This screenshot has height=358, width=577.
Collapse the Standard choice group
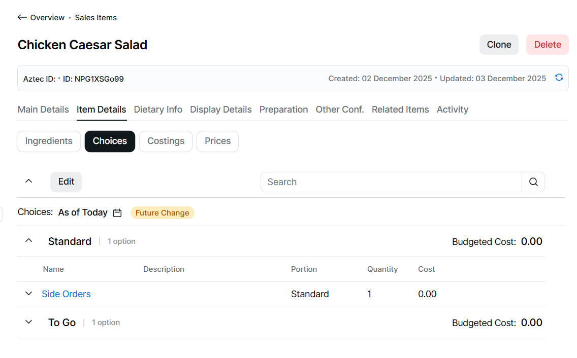coord(29,241)
